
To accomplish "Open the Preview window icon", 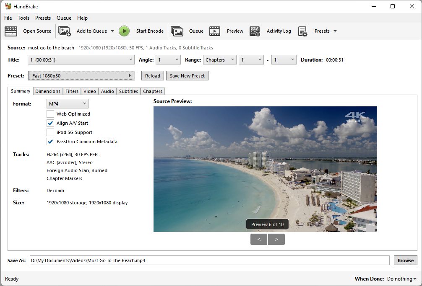I will coord(215,31).
